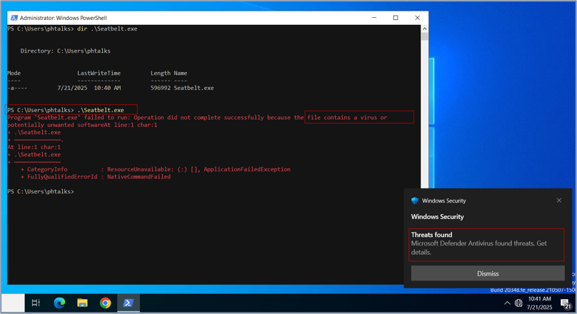Minimize the PowerShell window

coord(374,18)
